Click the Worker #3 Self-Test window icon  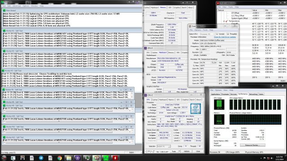3,71
